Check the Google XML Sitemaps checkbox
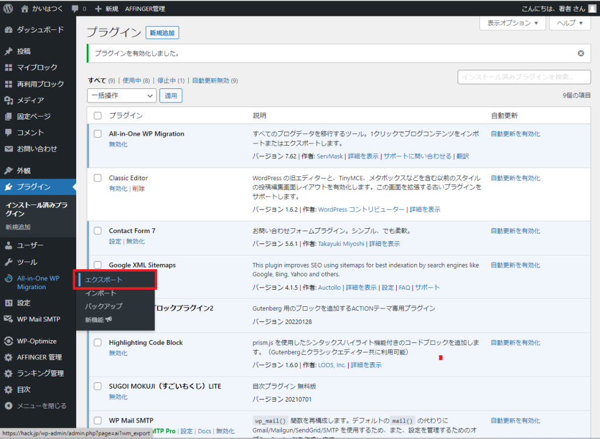The height and width of the screenshot is (439, 600). click(98, 265)
